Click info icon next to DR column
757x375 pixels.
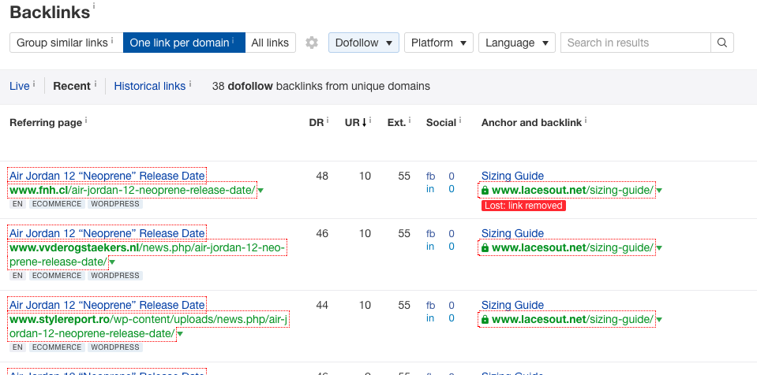coord(328,121)
